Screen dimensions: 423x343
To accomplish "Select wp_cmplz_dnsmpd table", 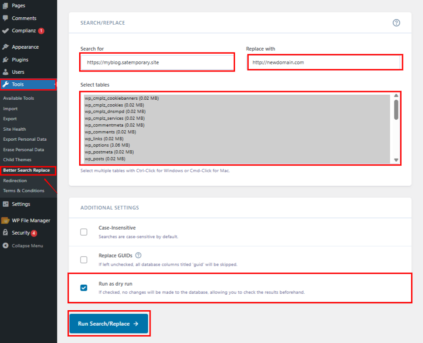I will [237, 112].
